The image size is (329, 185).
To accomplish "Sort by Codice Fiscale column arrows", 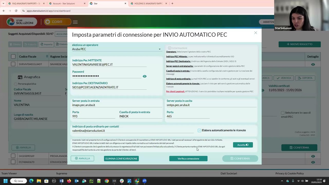I will pyautogui.click(x=47, y=56).
